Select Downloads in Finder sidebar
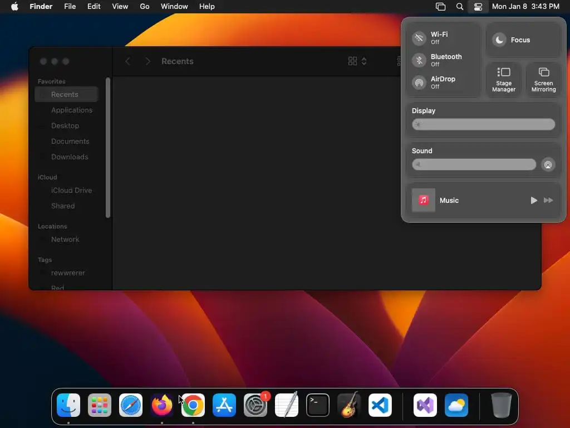This screenshot has width=570, height=428. (66, 157)
